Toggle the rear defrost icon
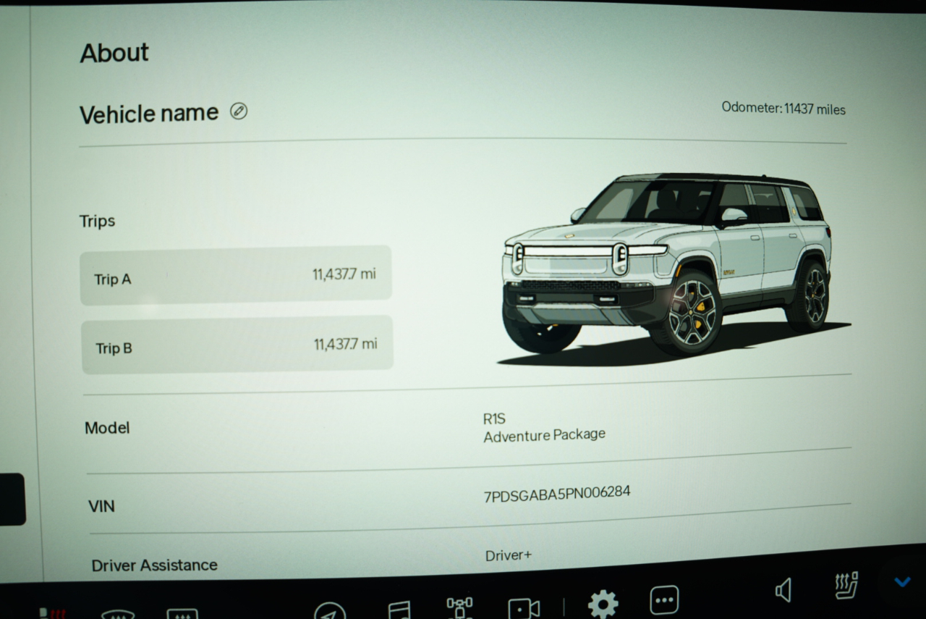The height and width of the screenshot is (619, 926). pyautogui.click(x=182, y=614)
